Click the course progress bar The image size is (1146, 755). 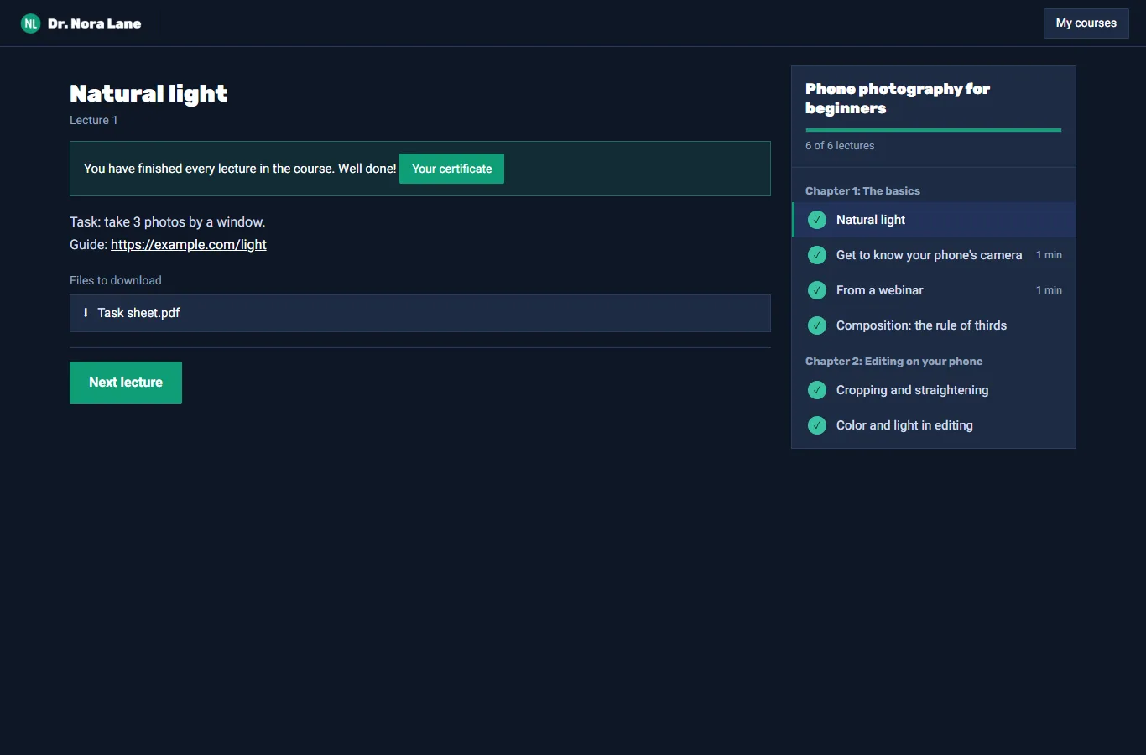tap(934, 130)
